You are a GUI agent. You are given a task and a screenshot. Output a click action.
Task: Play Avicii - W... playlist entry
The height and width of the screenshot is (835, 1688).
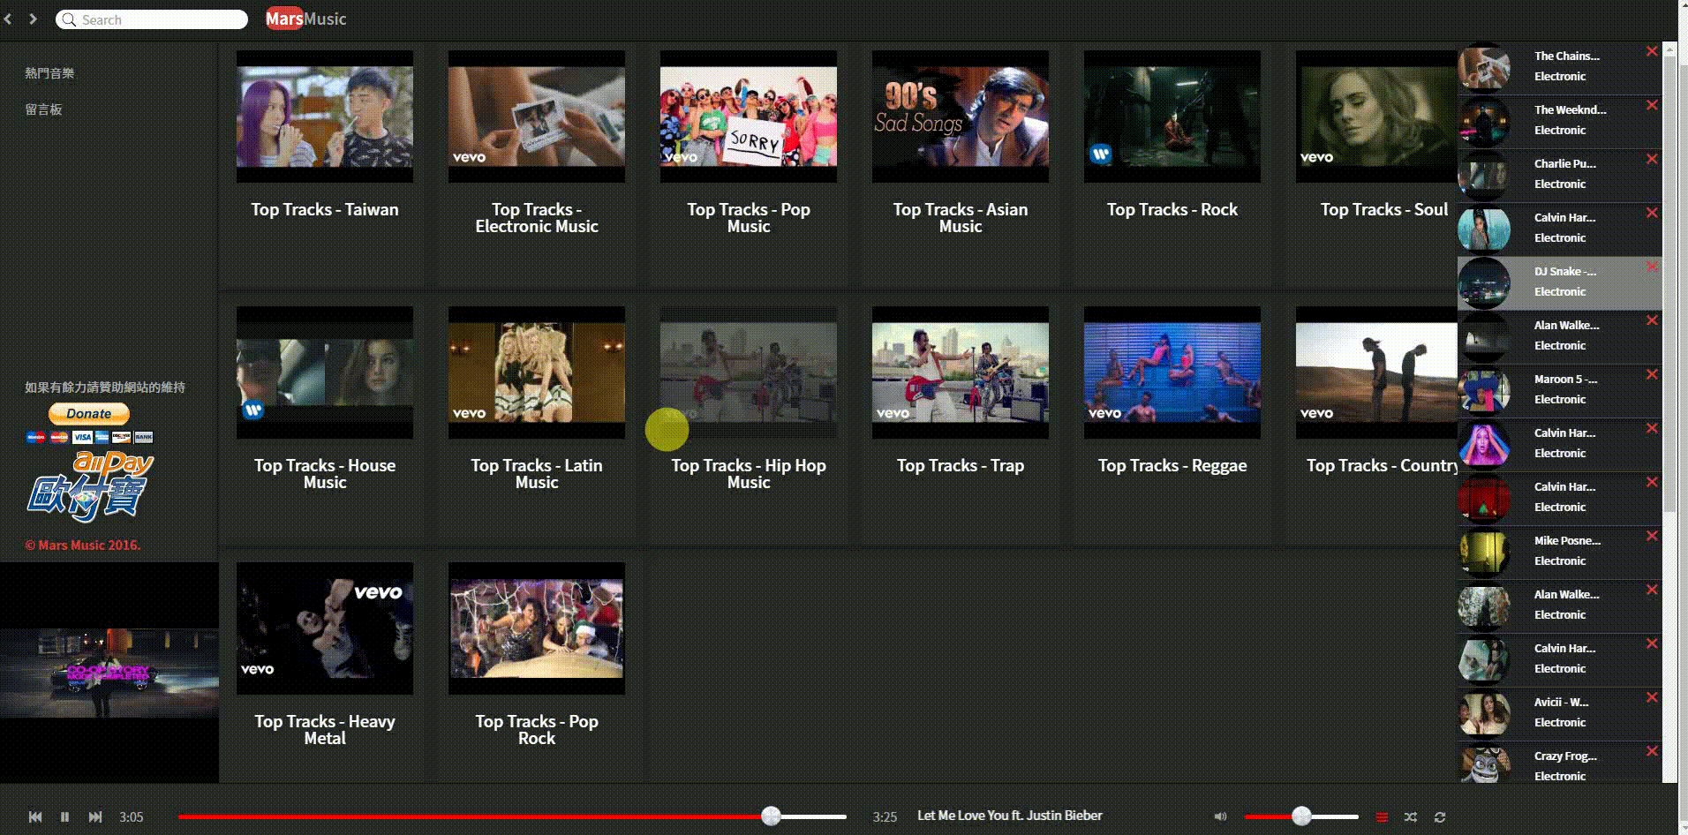tap(1559, 713)
